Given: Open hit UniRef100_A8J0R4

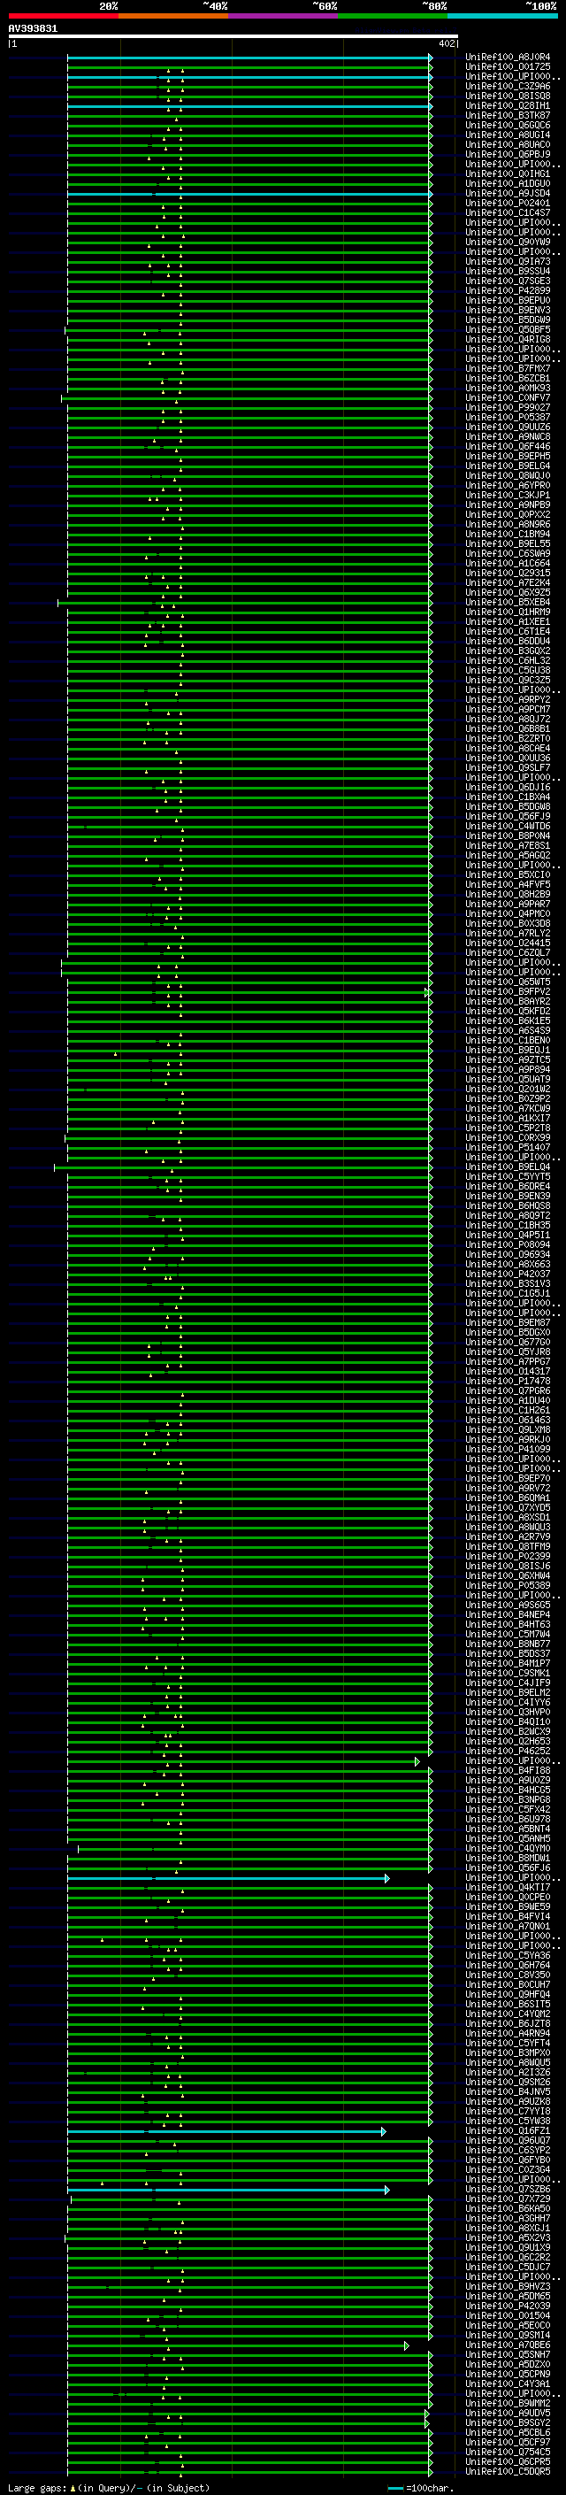Looking at the screenshot, I should tap(507, 58).
